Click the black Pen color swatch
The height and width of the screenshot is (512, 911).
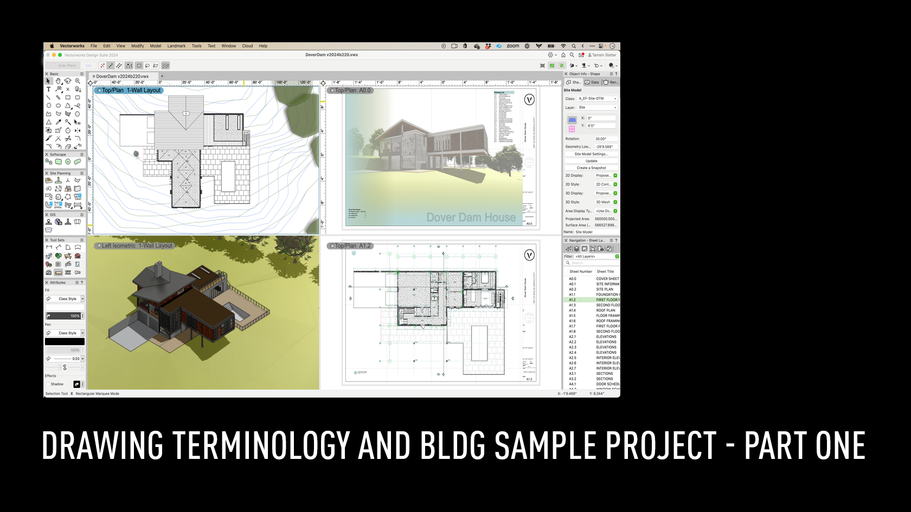coord(65,341)
